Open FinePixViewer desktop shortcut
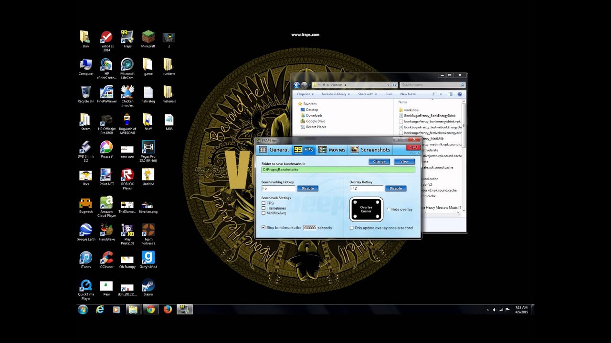611x343 pixels. (106, 94)
